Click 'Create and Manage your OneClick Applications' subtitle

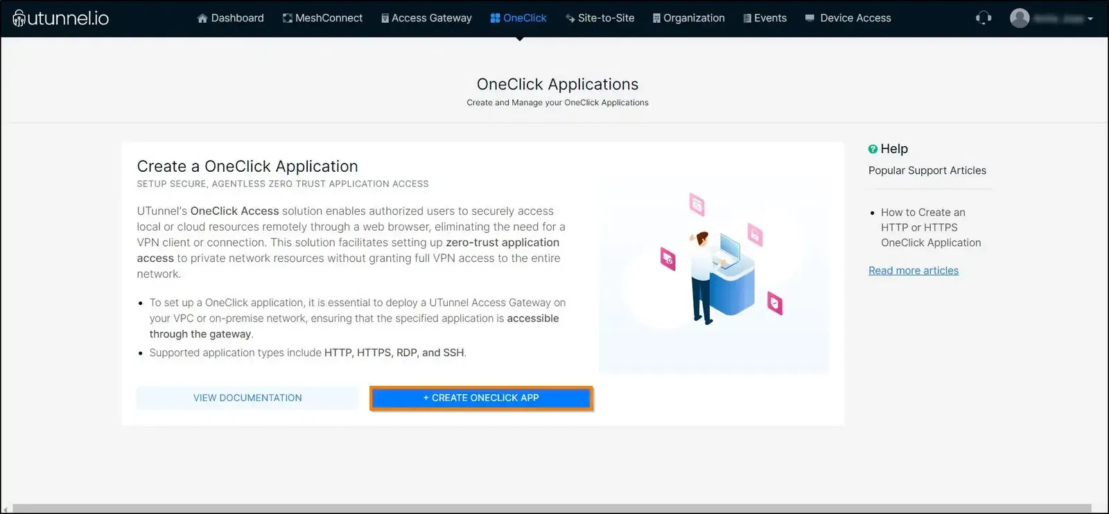coord(557,103)
